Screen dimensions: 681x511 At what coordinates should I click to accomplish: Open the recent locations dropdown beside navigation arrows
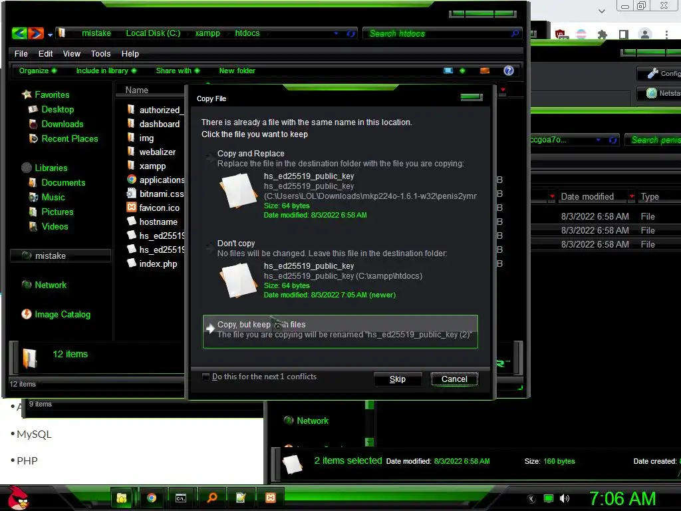50,35
